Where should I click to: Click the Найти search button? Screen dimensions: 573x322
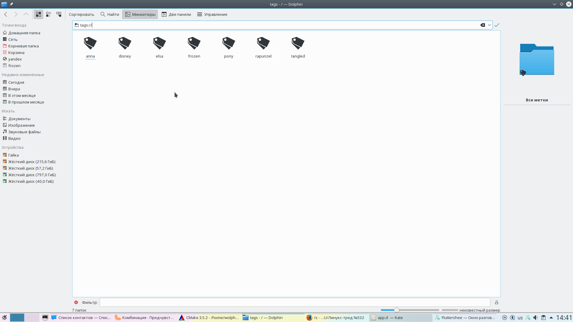[x=110, y=14]
